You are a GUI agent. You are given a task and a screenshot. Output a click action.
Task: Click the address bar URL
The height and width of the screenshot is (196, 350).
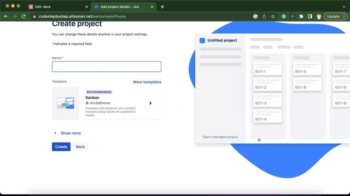pos(82,16)
